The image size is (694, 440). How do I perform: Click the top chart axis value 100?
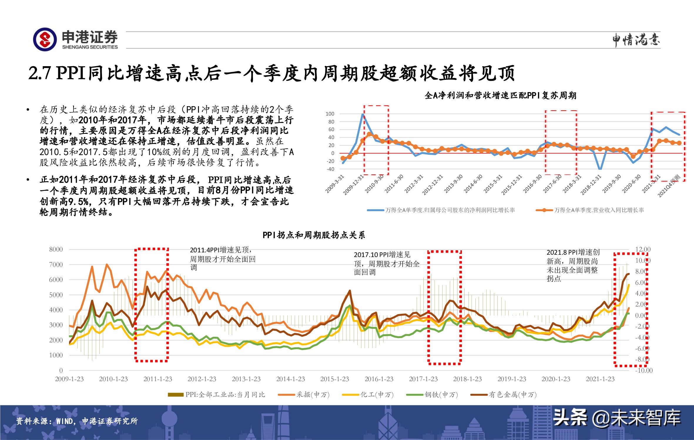click(330, 114)
